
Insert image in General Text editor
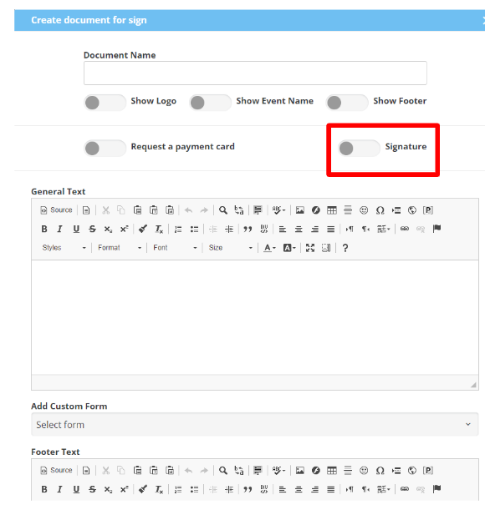[300, 210]
